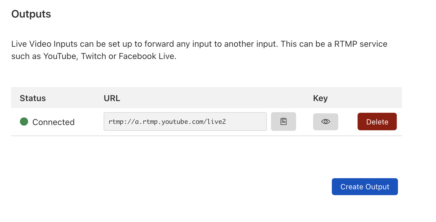Click the green connected status dot

24,122
